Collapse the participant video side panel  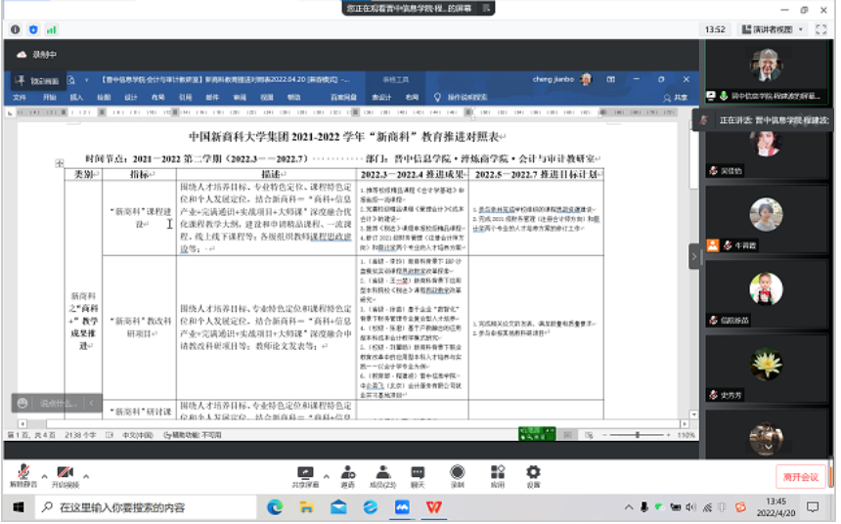pos(694,256)
